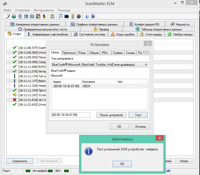Image resolution: width=200 pixels, height=175 pixels.
Task: Open the Инструменты menu
Action: [x=44, y=10]
